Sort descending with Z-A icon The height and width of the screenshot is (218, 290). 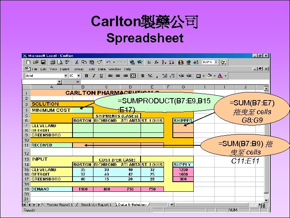coord(171,62)
